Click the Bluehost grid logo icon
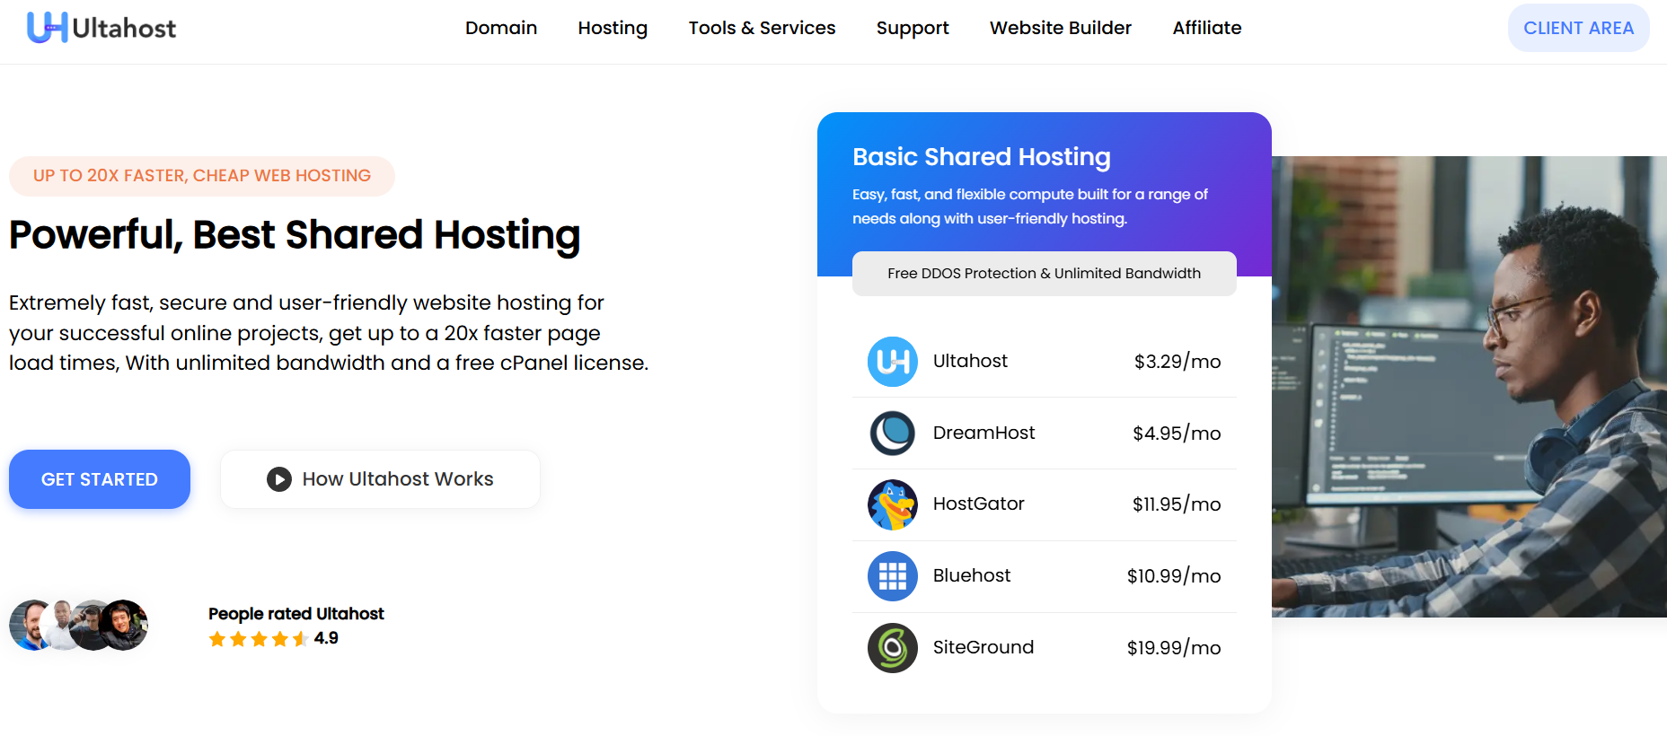Image resolution: width=1667 pixels, height=736 pixels. (893, 576)
